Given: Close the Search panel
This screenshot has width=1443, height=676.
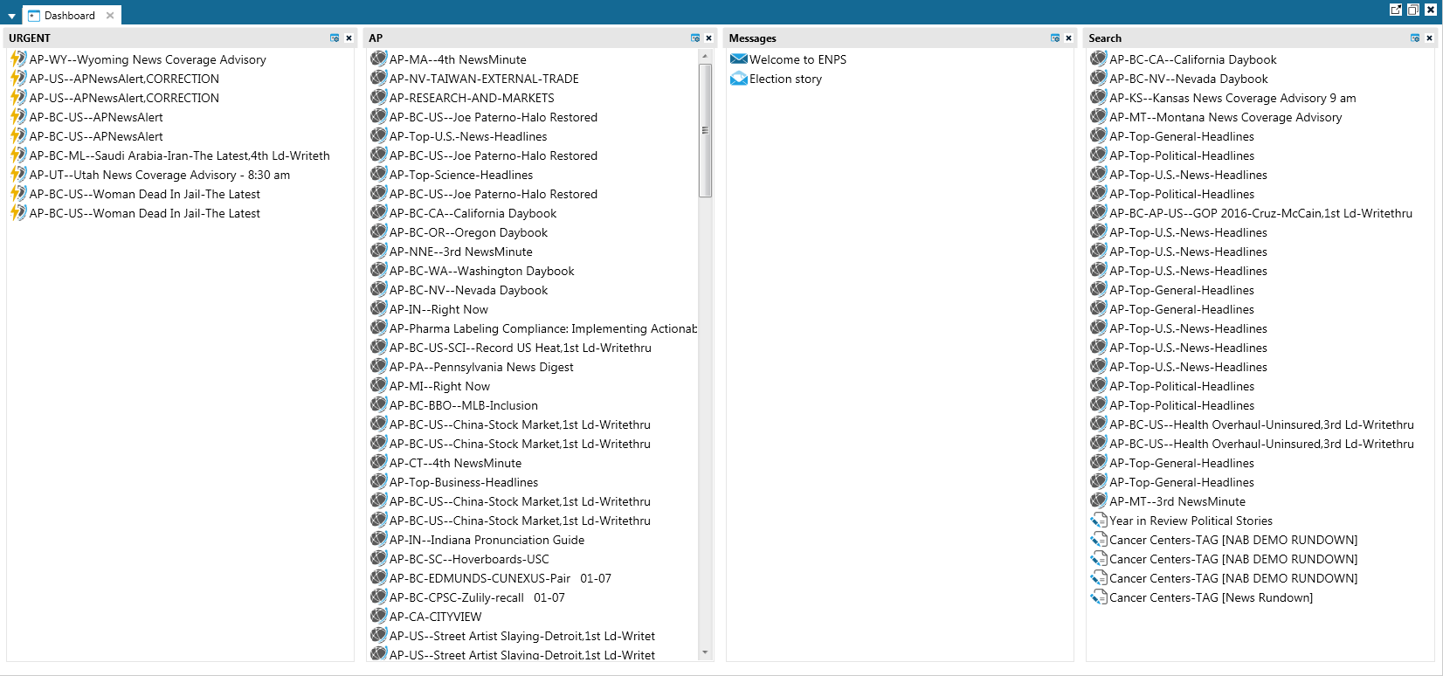Looking at the screenshot, I should (1429, 38).
